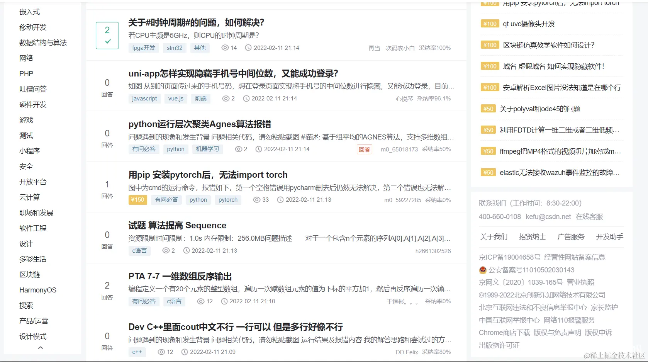Open the question PTA 7-7 一维数组反序输出

pyautogui.click(x=180, y=277)
